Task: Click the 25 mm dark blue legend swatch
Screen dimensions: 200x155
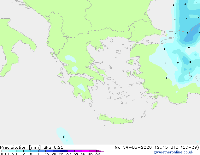Action: click(x=64, y=151)
